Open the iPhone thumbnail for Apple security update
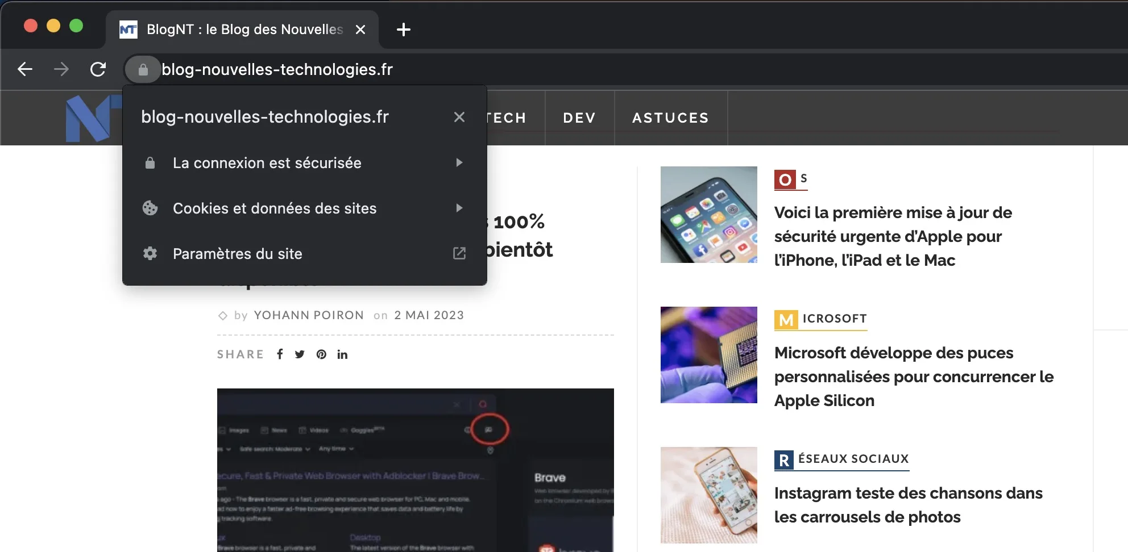 [709, 215]
